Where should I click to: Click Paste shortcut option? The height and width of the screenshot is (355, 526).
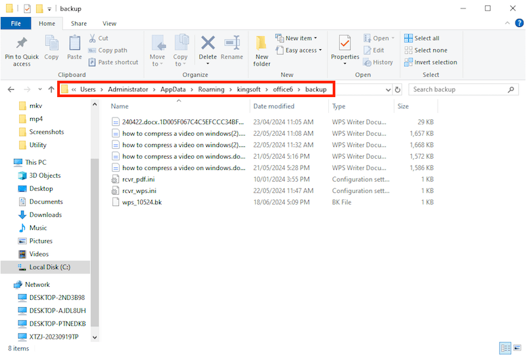click(113, 62)
